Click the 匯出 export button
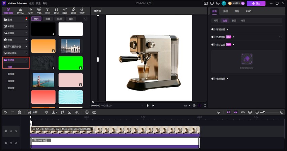Image resolution: width=287 pixels, height=151 pixels. pos(256,3)
